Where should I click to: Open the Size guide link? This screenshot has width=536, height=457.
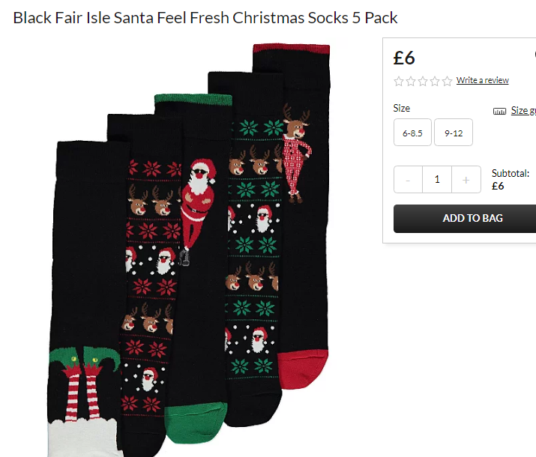[523, 110]
